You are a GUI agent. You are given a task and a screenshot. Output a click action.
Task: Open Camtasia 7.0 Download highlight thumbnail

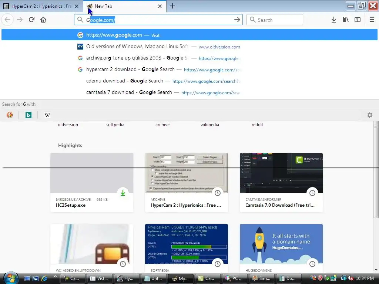click(x=281, y=173)
